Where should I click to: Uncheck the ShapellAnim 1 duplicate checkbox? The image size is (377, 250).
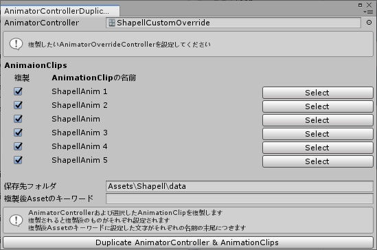coord(18,91)
